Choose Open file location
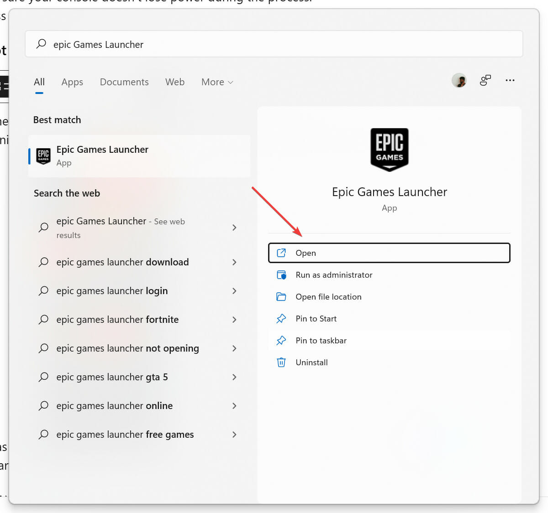The height and width of the screenshot is (513, 548). (x=389, y=297)
